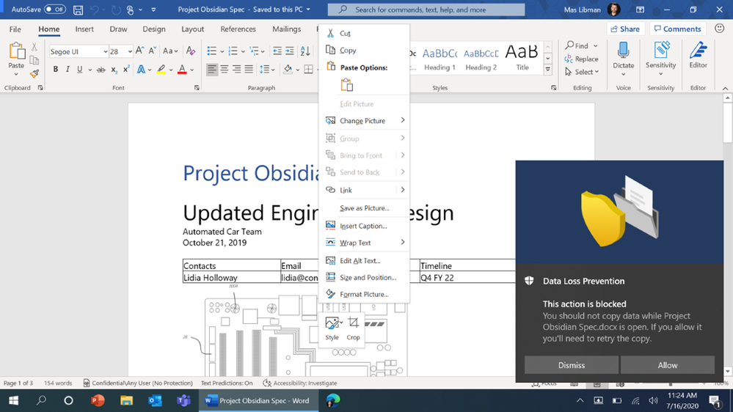Toggle Strikethrough formatting
The width and height of the screenshot is (733, 412).
point(101,70)
